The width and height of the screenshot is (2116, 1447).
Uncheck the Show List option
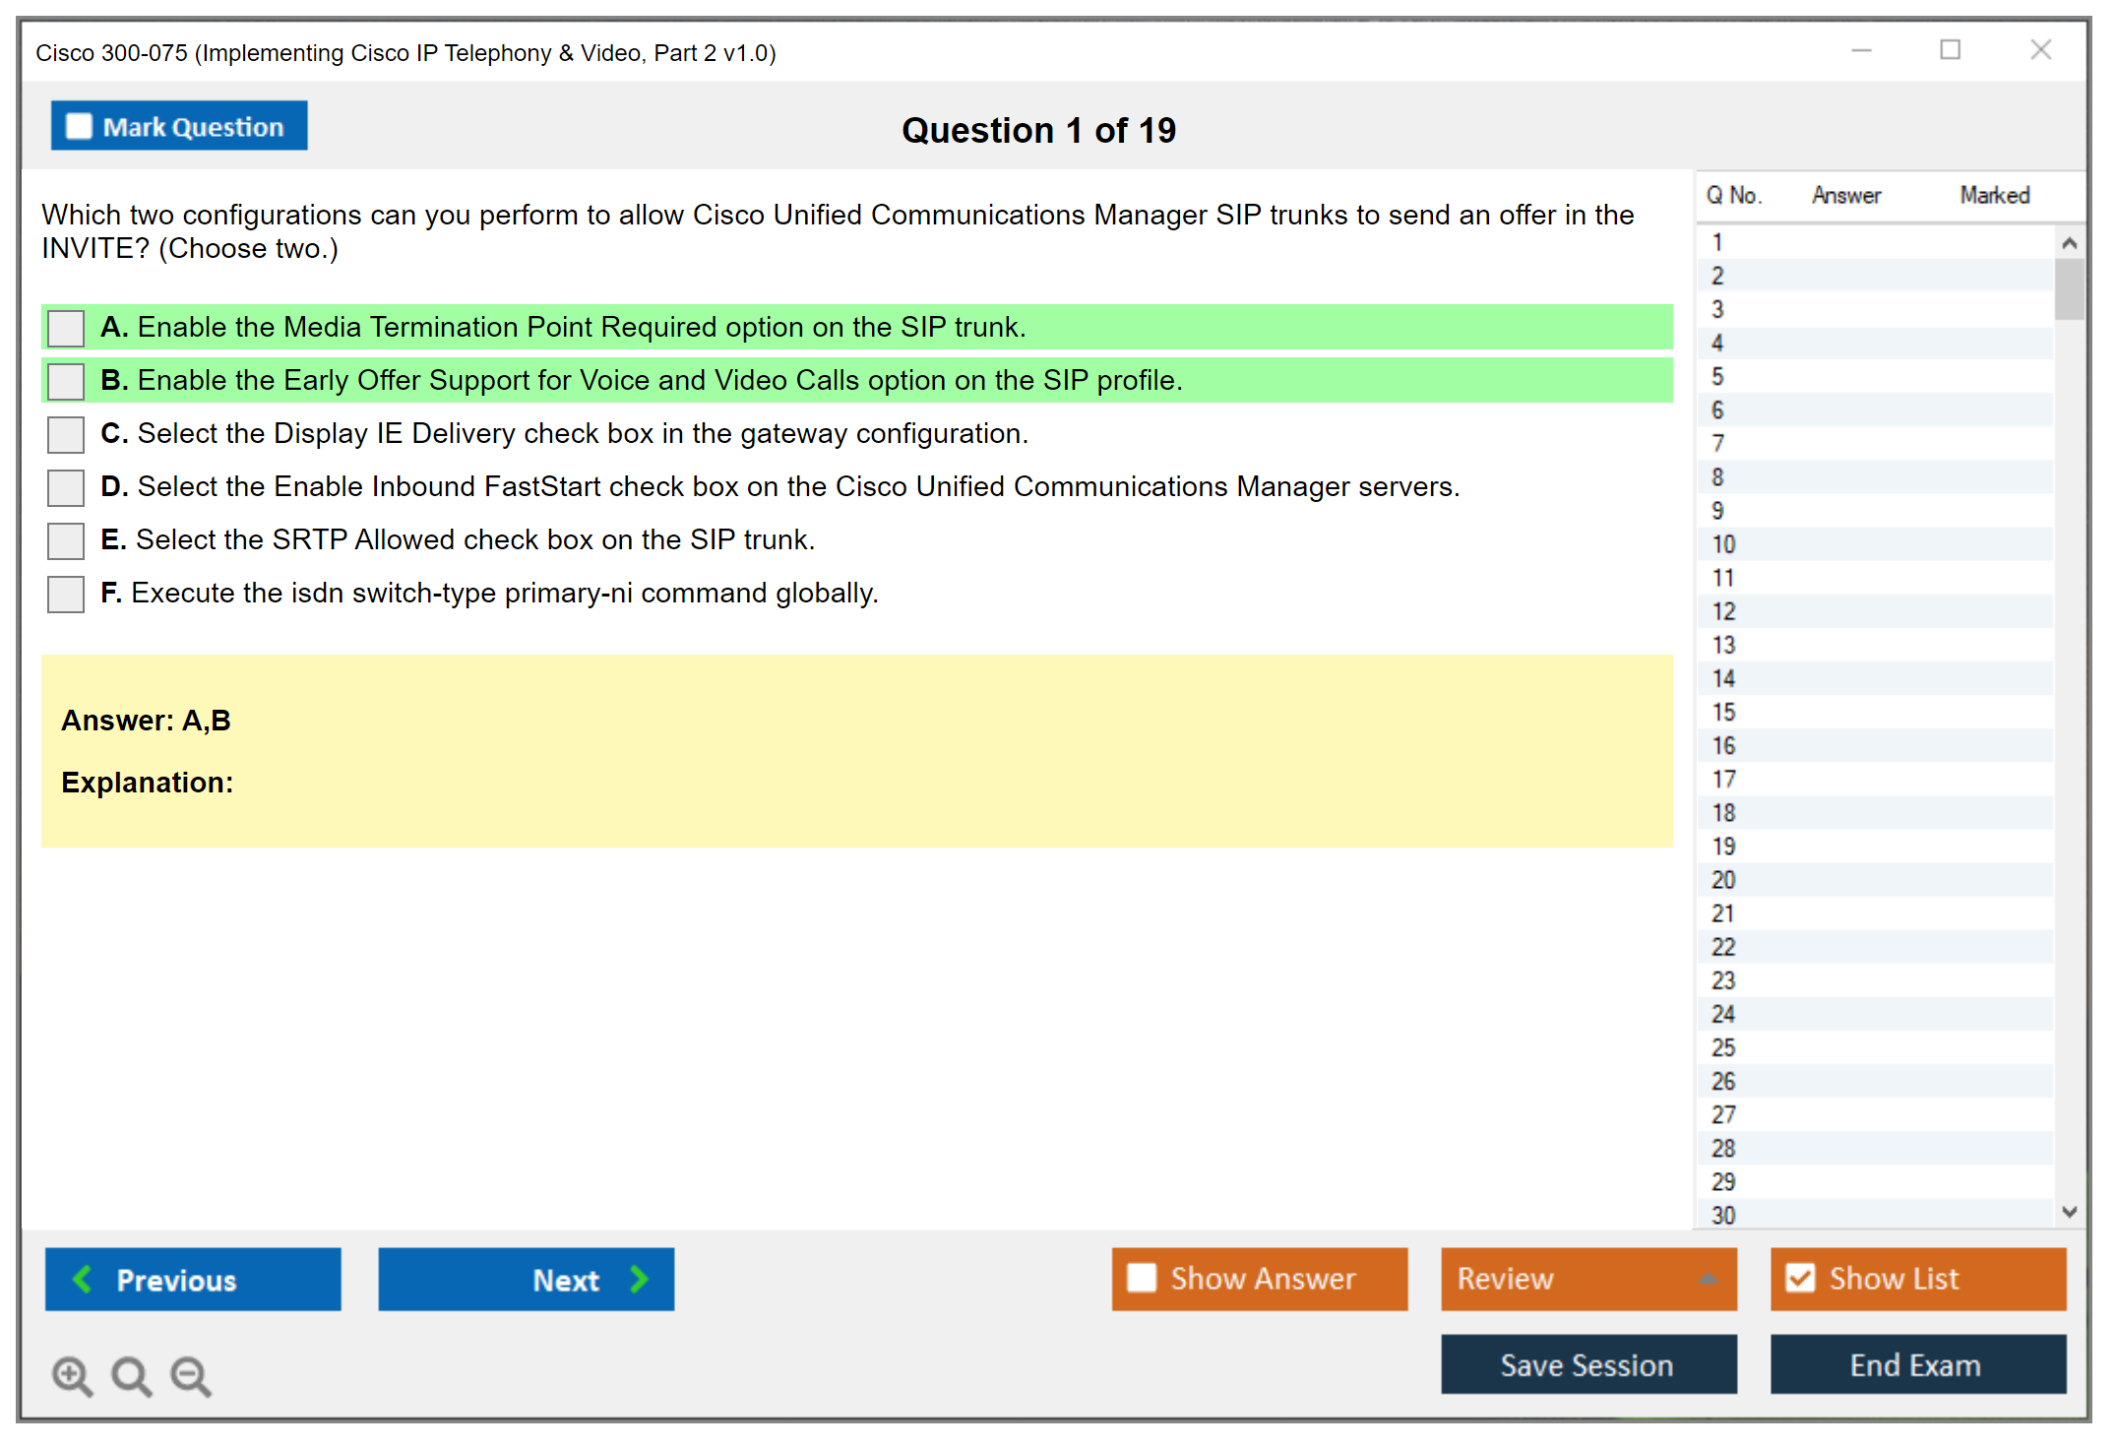tap(1800, 1278)
